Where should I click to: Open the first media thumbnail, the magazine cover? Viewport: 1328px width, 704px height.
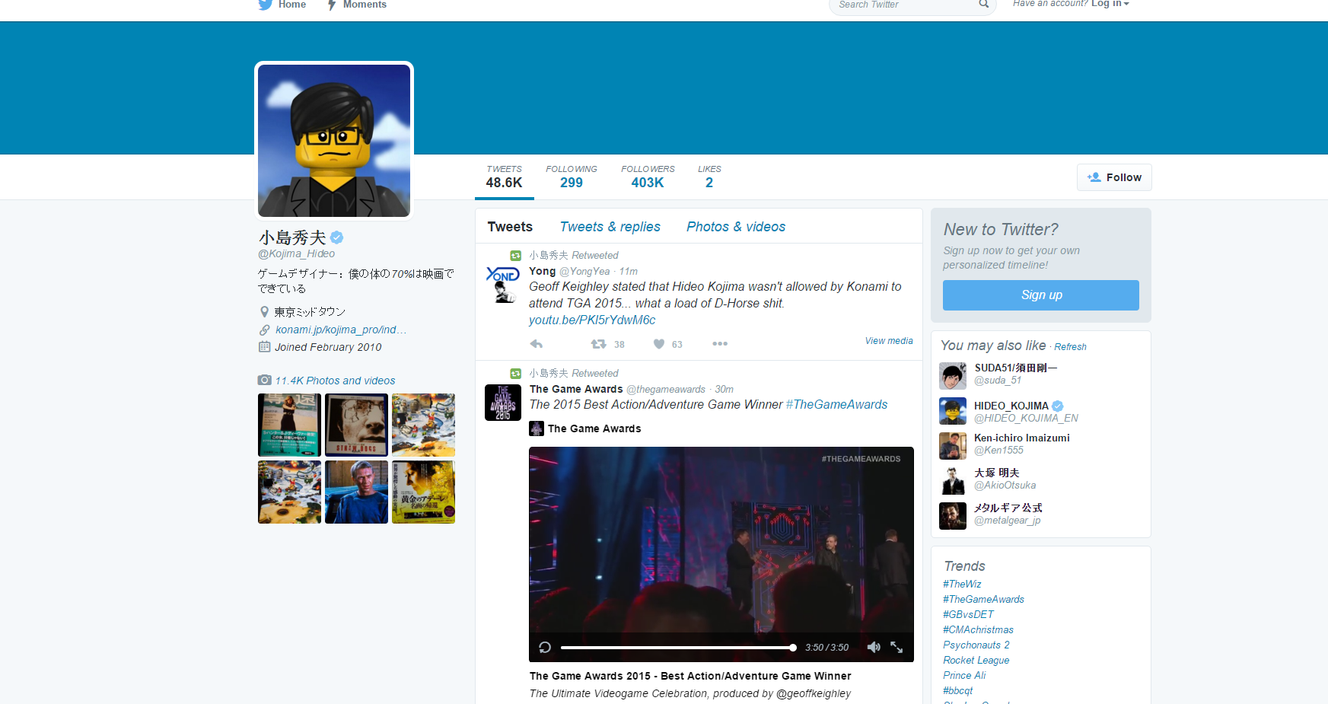point(289,425)
